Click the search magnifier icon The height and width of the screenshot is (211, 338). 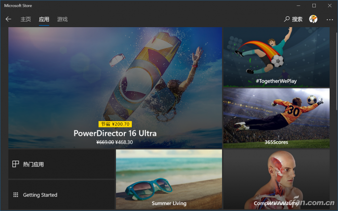coord(287,19)
